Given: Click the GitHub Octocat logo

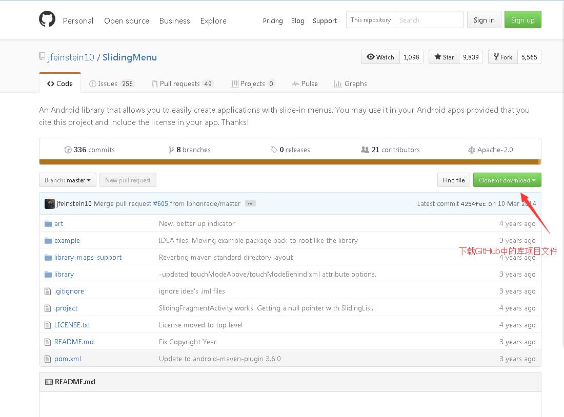Looking at the screenshot, I should click(47, 19).
